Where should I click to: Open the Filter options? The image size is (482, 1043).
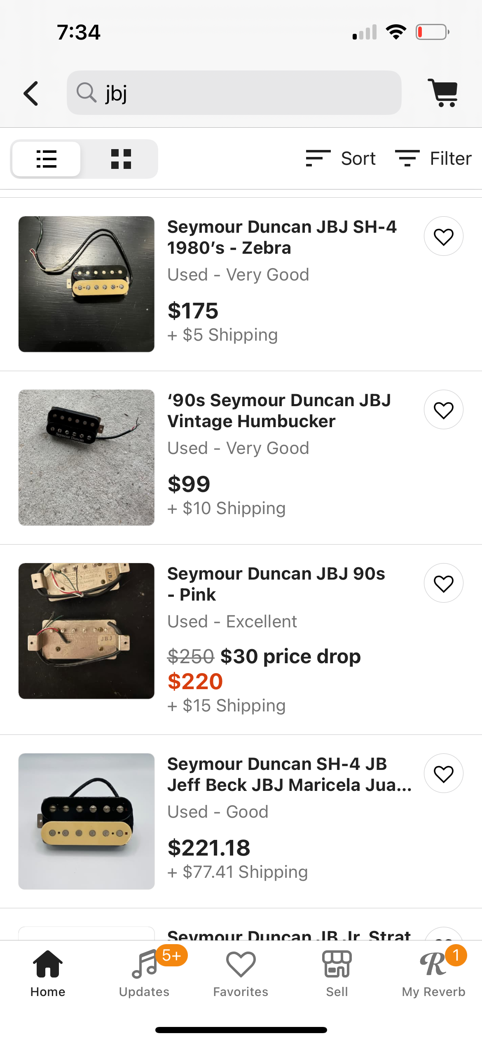pyautogui.click(x=433, y=159)
